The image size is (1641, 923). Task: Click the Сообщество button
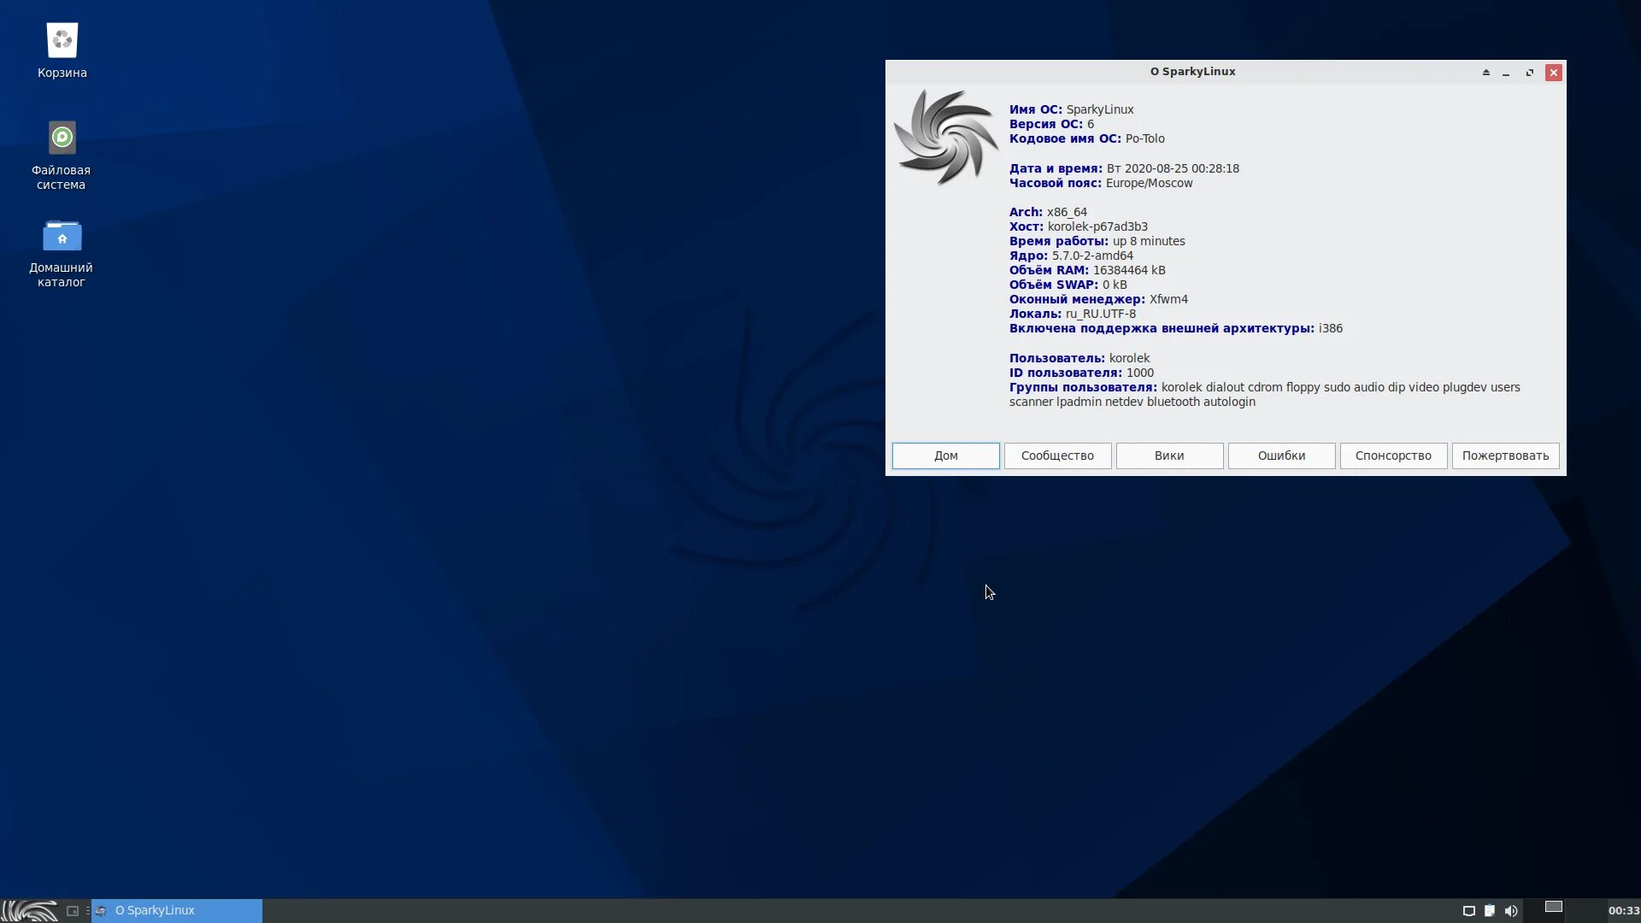pyautogui.click(x=1057, y=456)
